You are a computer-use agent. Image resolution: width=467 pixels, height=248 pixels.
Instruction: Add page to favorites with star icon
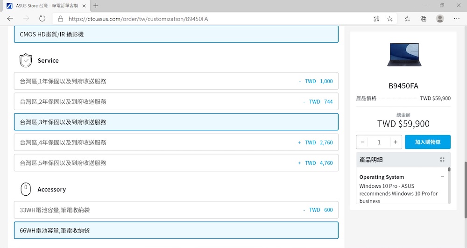(x=390, y=19)
